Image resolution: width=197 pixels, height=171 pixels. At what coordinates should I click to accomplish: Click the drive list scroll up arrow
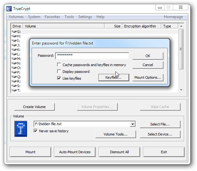point(181,26)
